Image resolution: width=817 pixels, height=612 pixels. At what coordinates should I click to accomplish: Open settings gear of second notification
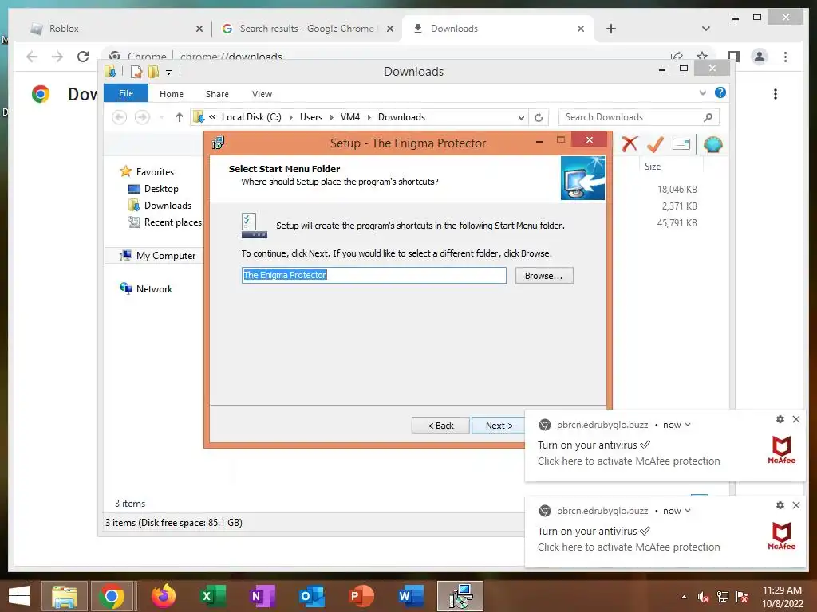780,504
